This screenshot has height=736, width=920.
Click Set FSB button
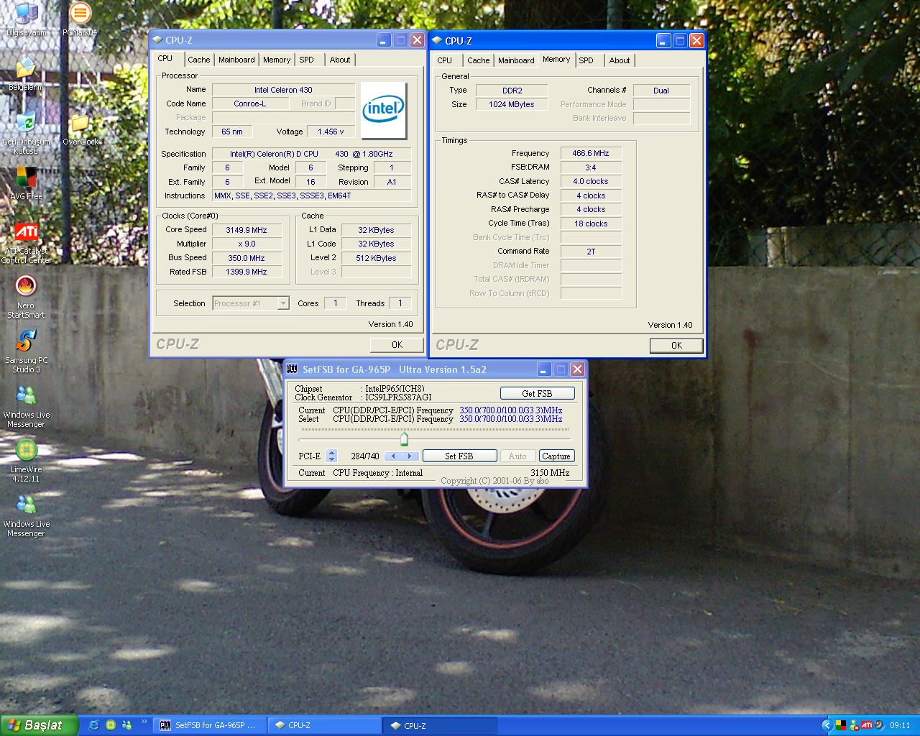tap(459, 456)
